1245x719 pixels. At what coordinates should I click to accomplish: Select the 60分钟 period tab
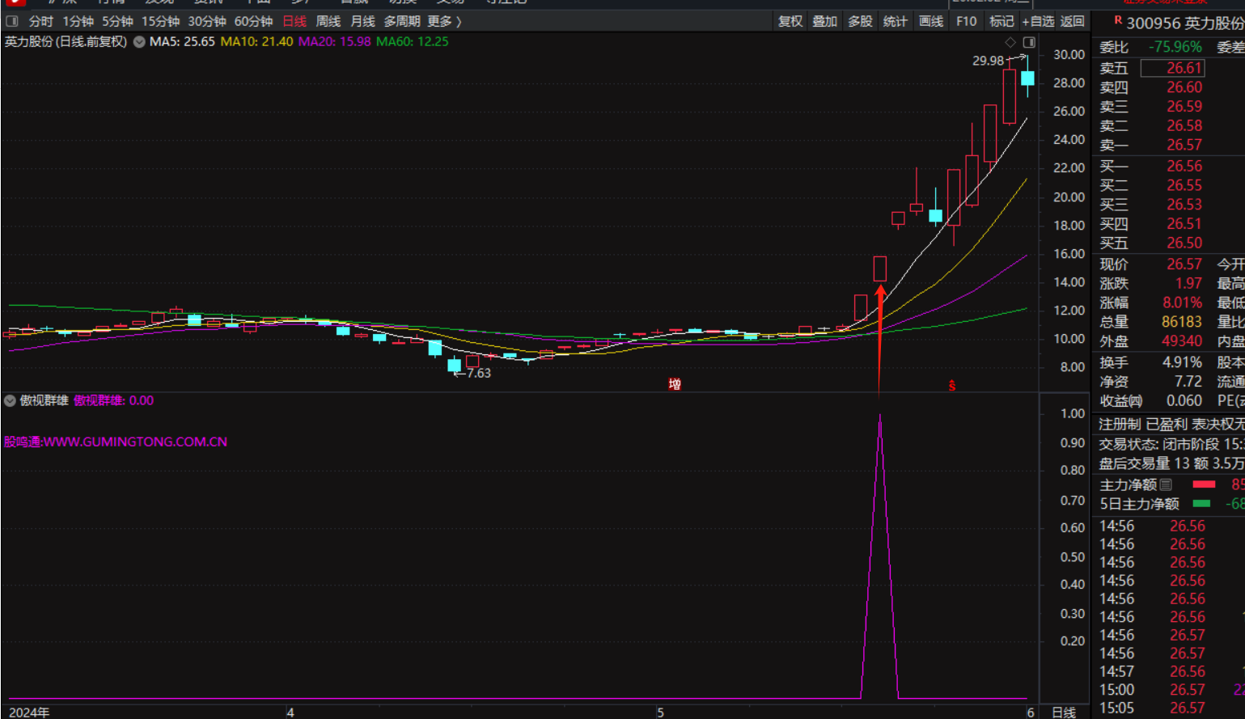tap(253, 21)
